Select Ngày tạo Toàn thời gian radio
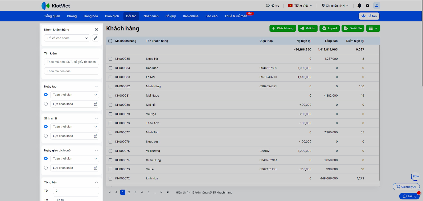Image resolution: width=423 pixels, height=201 pixels. (x=46, y=95)
